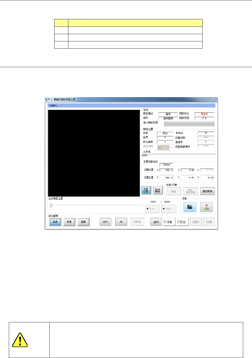This screenshot has width=252, height=358.
Task: Select 低速 low movement speed
Action: click(55, 222)
